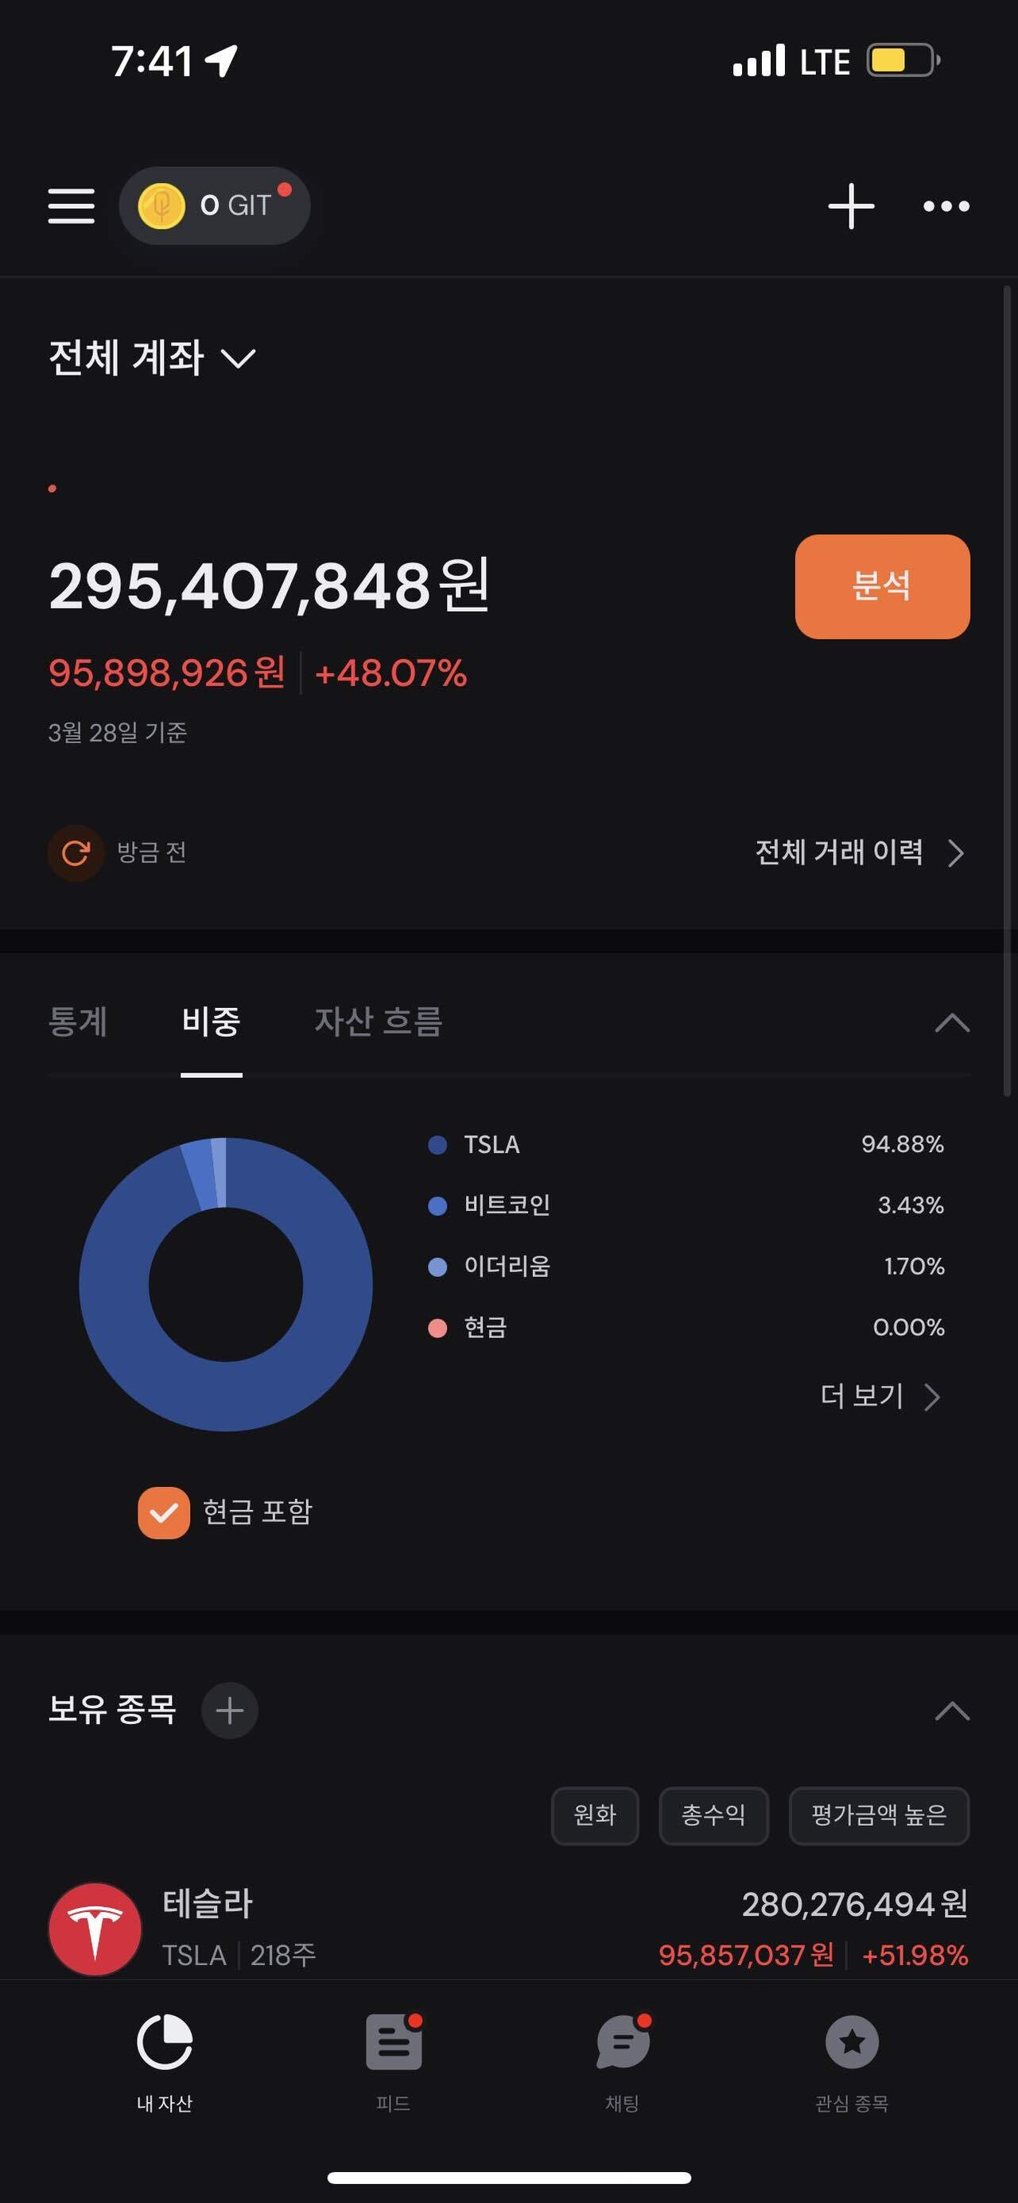Click the TSLA color dot in legend
This screenshot has height=2203, width=1018.
point(437,1144)
